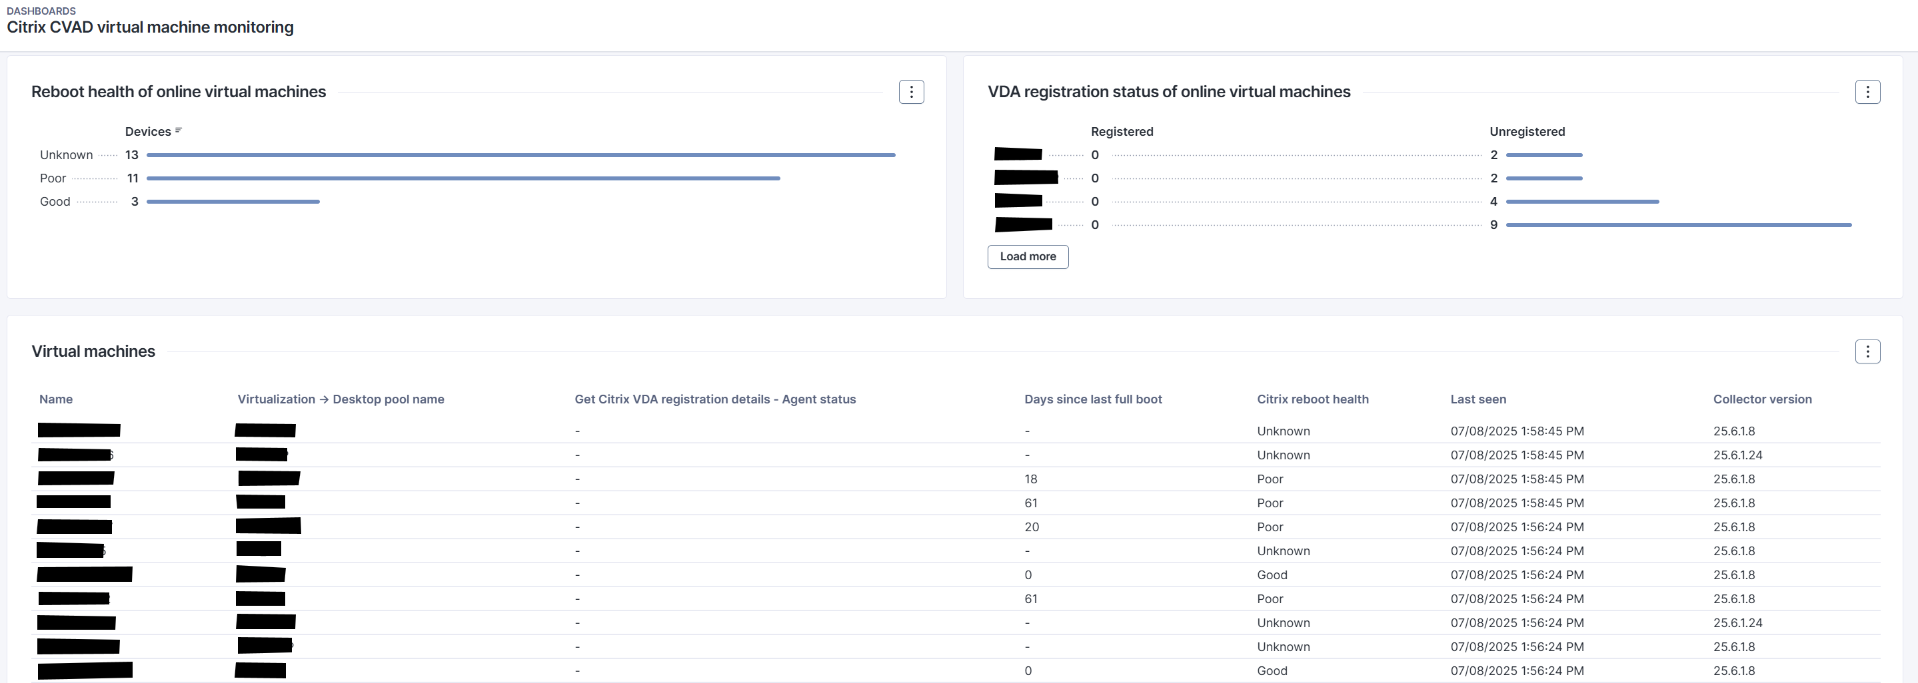Click sort icon next to Devices header
Image resolution: width=1918 pixels, height=683 pixels.
179,131
